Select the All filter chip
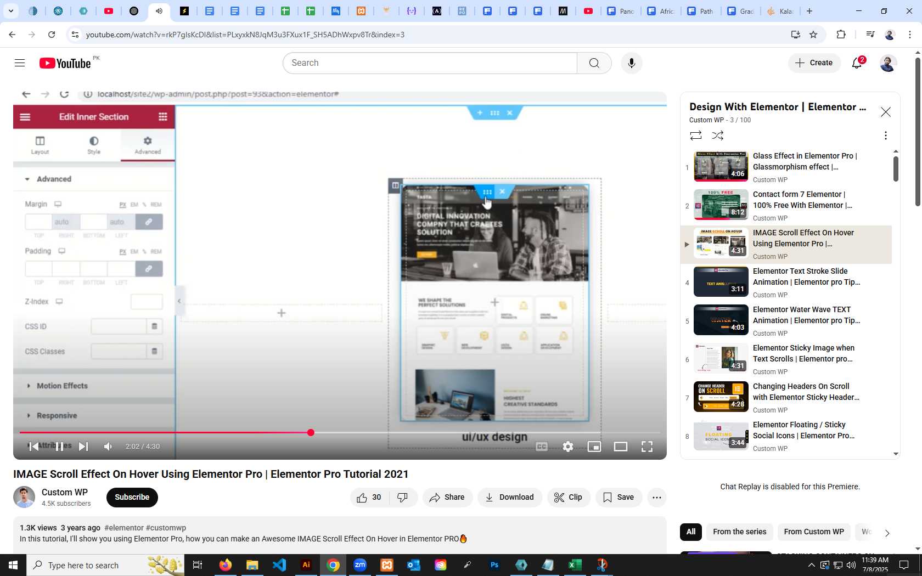The height and width of the screenshot is (576, 922). [691, 532]
